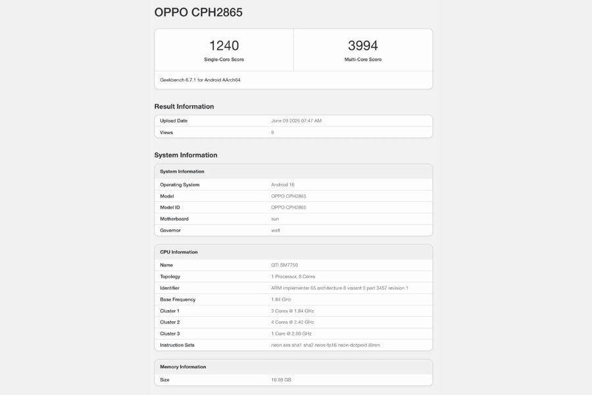This screenshot has height=395, width=592.
Task: Click the Cluster 3 label
Action: tap(170, 333)
